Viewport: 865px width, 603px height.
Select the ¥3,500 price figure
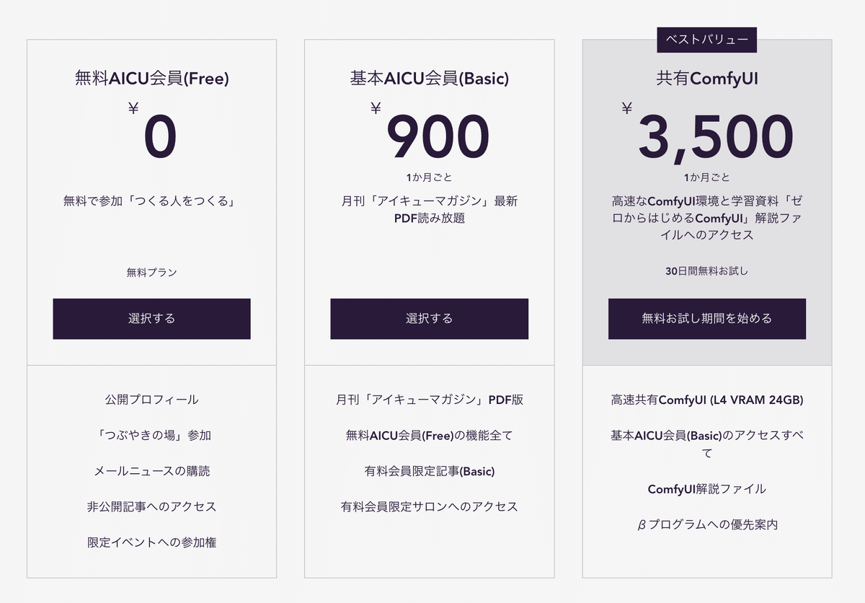click(708, 134)
